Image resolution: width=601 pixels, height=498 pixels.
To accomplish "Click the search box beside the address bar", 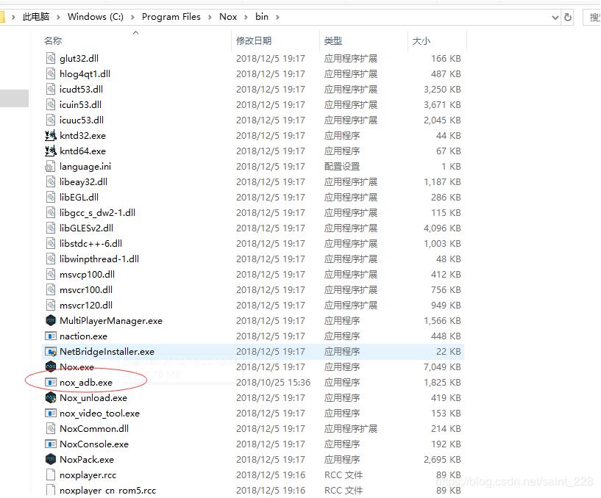I will pyautogui.click(x=591, y=17).
